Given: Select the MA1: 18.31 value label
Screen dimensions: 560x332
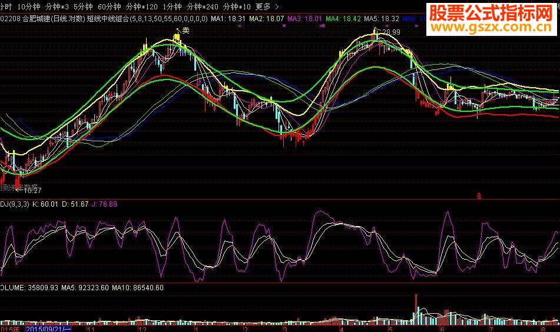Looking at the screenshot, I should (x=228, y=19).
